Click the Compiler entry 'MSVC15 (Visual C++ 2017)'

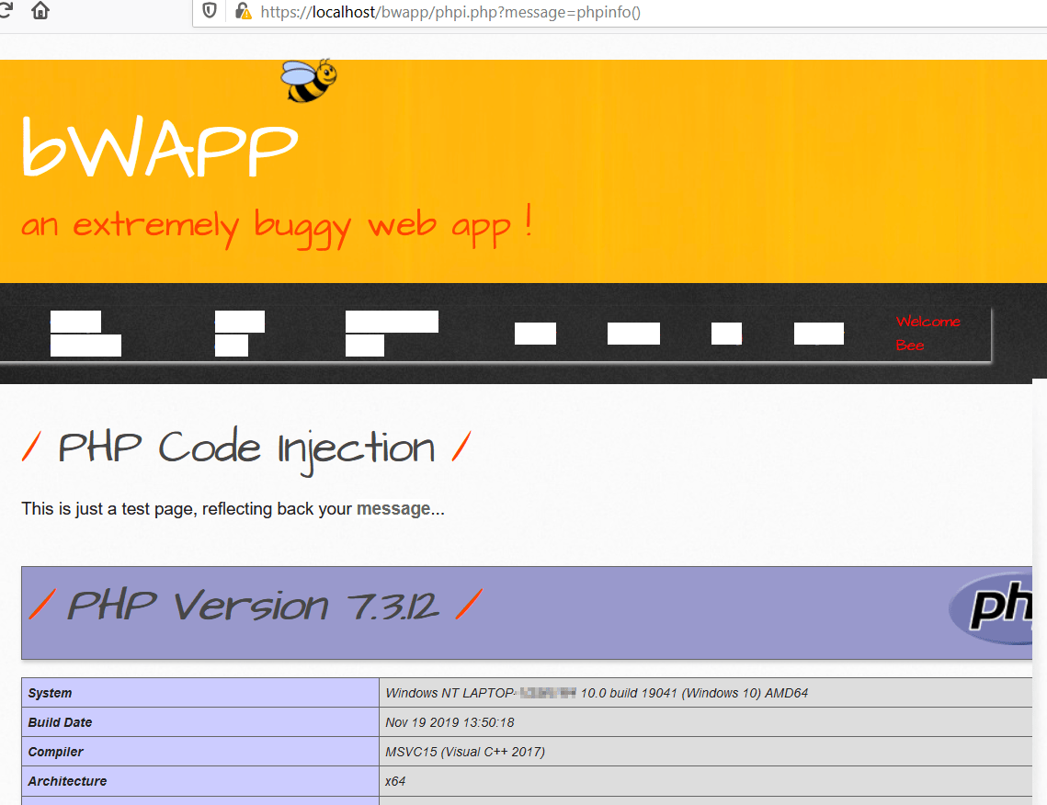(464, 752)
